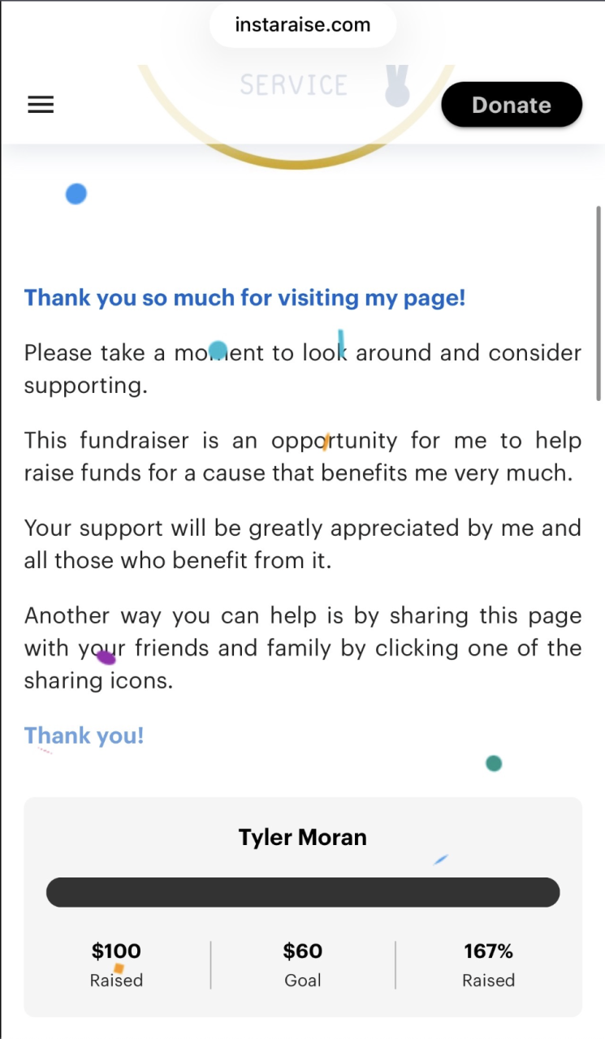Click the gold ring arc in header

point(295,162)
